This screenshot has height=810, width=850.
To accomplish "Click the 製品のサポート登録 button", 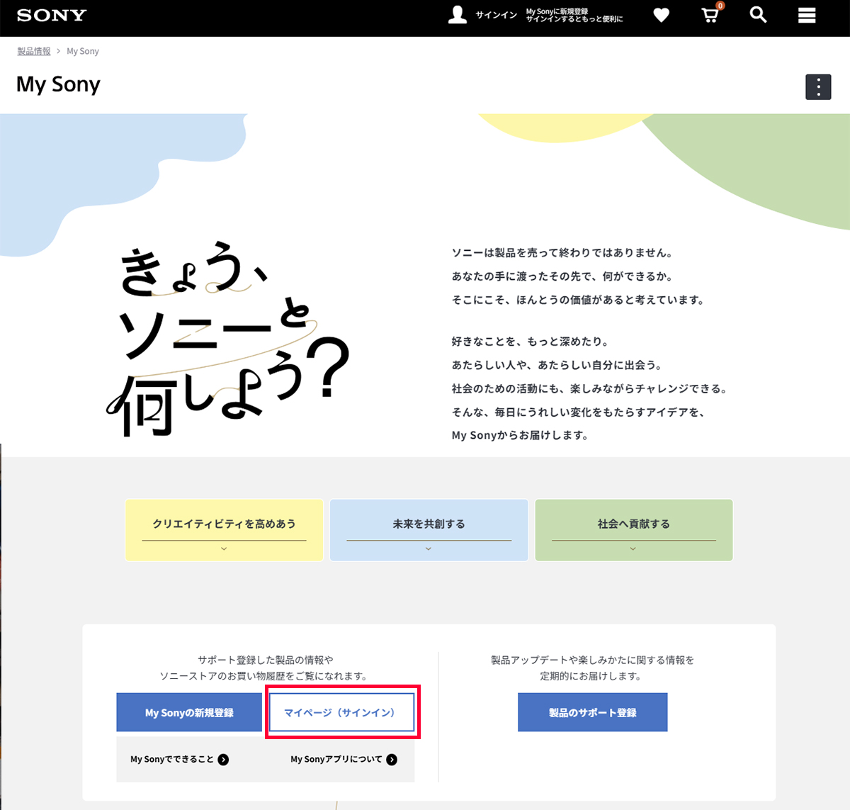I will coord(593,712).
